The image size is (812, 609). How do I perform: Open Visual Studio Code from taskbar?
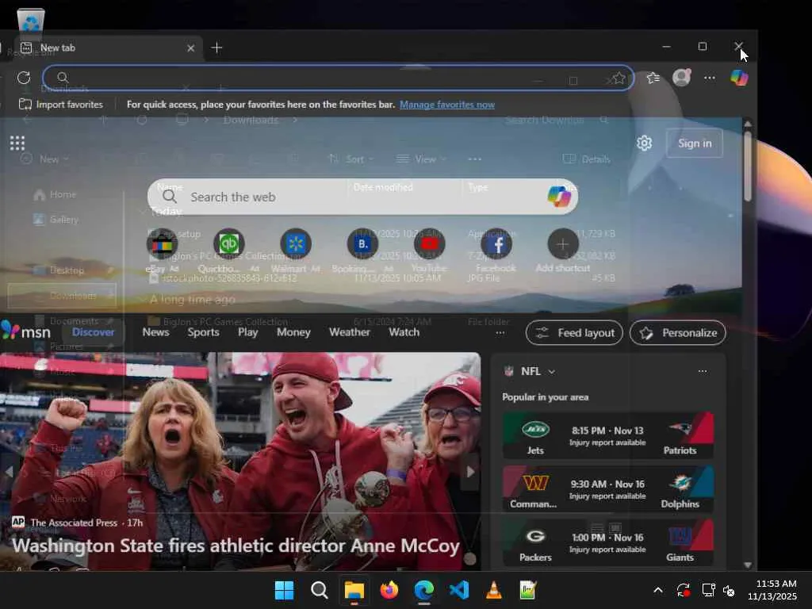[x=459, y=590]
